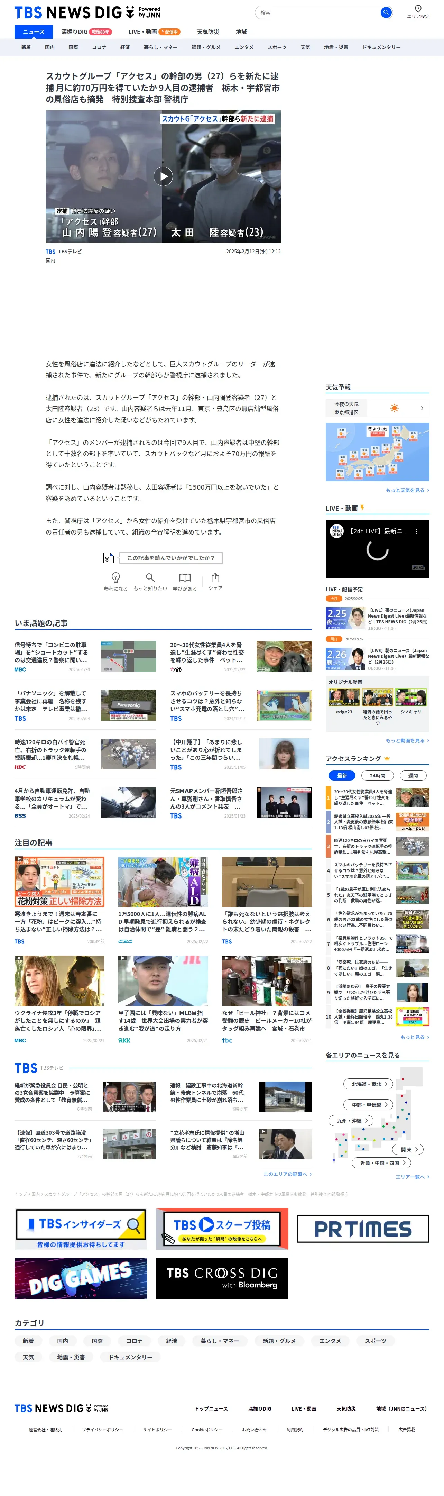Open the DIG GAMES banner
The image size is (444, 1496).
coord(81,1278)
